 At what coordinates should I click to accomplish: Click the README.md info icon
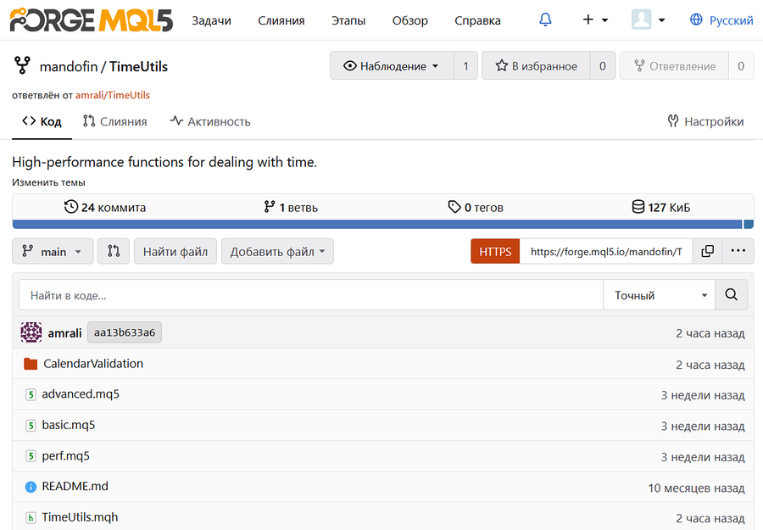pos(31,487)
